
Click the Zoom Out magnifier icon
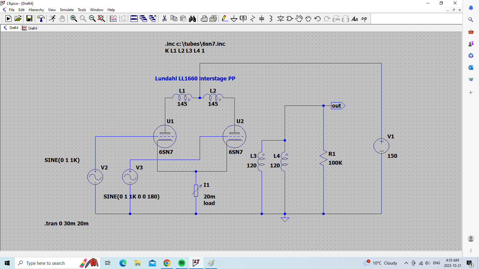[x=92, y=19]
